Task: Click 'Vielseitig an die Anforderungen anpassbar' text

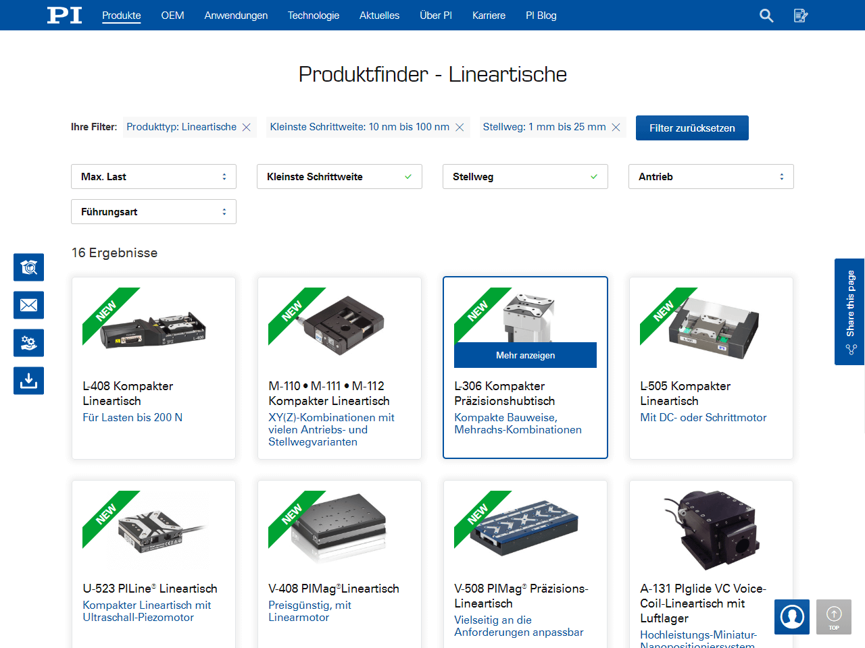Action: (x=518, y=626)
